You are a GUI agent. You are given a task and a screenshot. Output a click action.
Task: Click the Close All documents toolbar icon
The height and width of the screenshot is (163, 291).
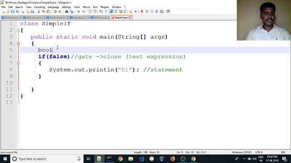27,11
